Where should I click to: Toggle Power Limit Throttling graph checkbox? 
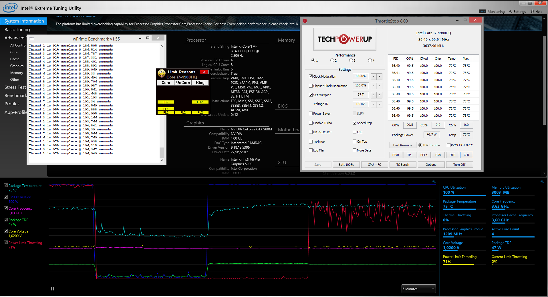(x=6, y=243)
